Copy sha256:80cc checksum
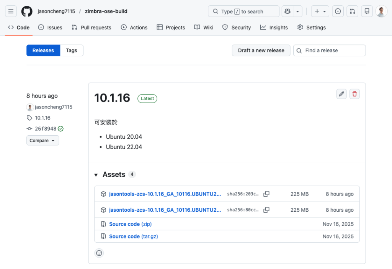The width and height of the screenshot is (392, 269). (x=266, y=210)
